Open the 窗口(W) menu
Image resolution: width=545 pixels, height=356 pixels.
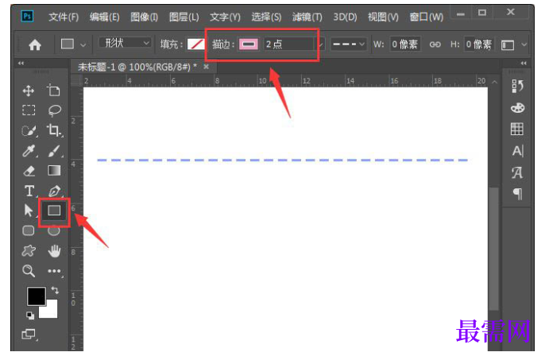(x=426, y=17)
